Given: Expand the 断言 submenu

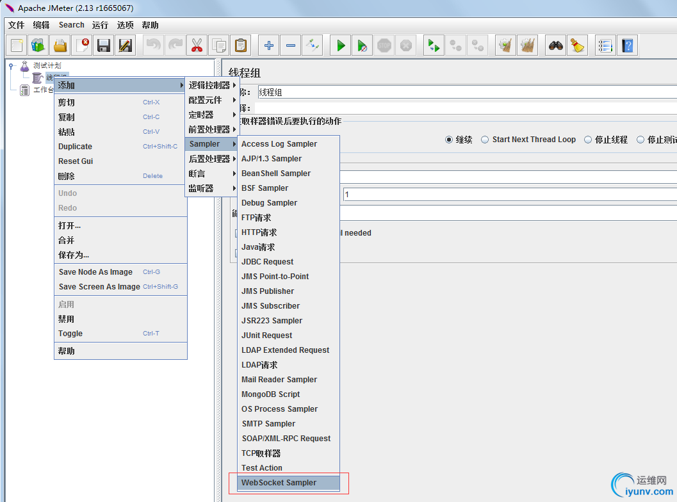Looking at the screenshot, I should pos(211,174).
